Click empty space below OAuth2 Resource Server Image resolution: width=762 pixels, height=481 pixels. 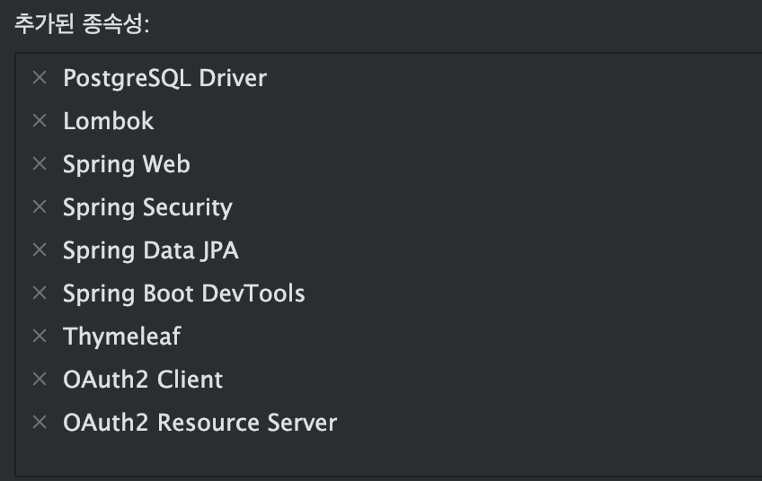tap(359, 456)
